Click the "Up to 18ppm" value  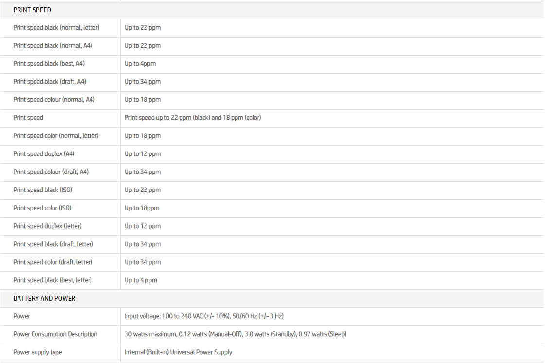(x=142, y=208)
